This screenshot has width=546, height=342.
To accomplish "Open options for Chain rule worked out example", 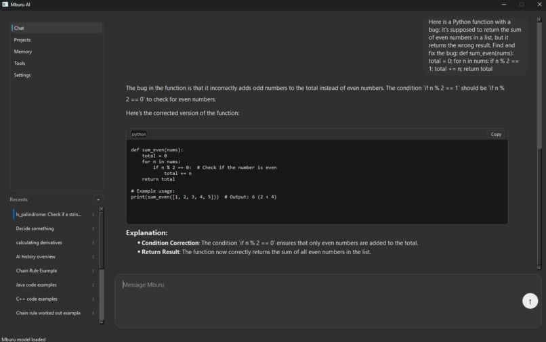I will point(93,313).
